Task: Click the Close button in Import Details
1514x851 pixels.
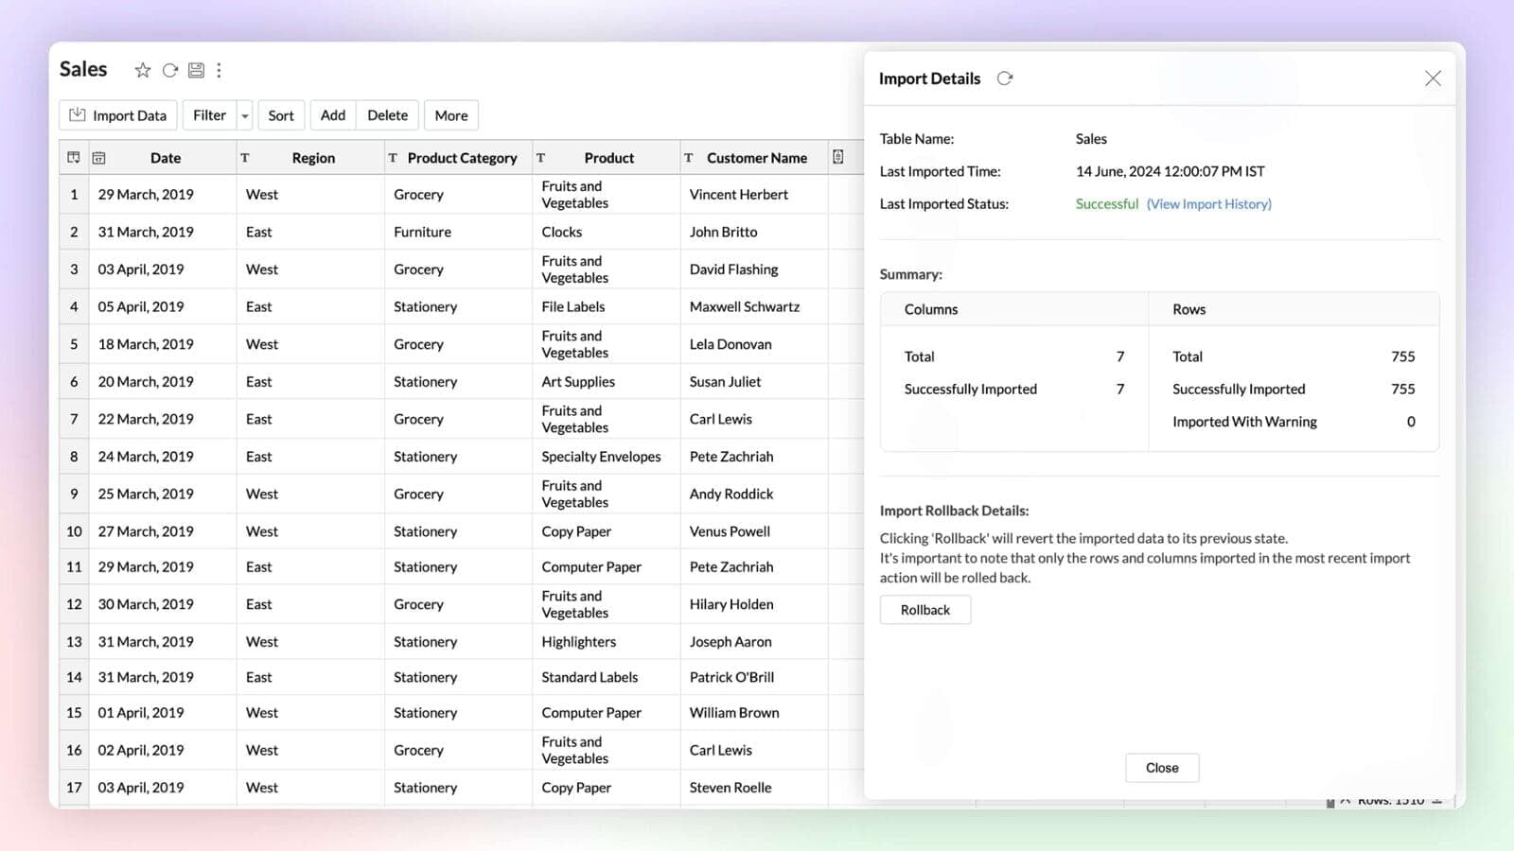Action: coord(1162,768)
